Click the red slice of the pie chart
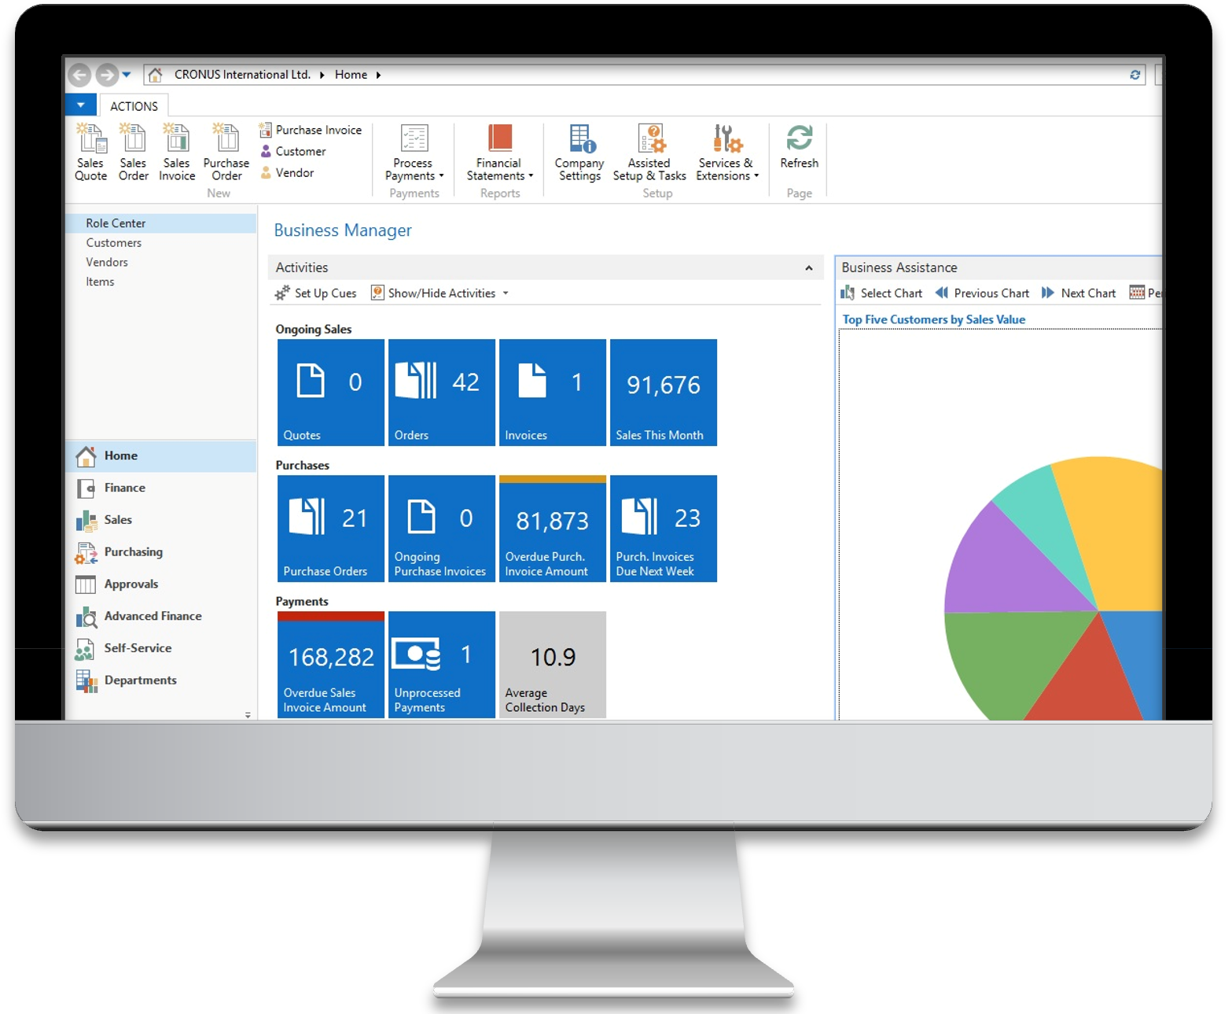This screenshot has height=1014, width=1232. click(1089, 680)
